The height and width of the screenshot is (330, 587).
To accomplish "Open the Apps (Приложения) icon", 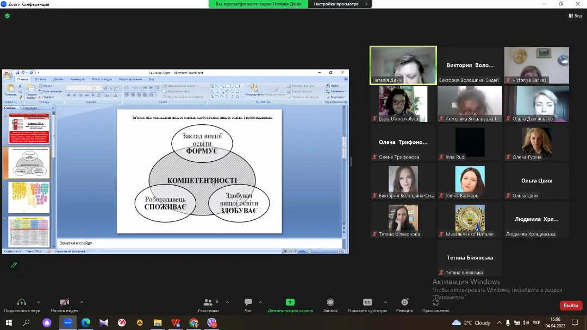I will (435, 302).
